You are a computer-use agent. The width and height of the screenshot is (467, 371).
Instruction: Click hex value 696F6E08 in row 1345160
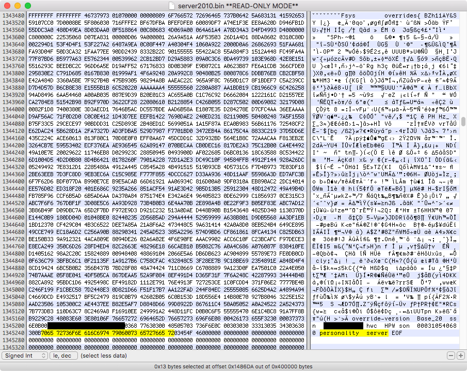point(208,318)
